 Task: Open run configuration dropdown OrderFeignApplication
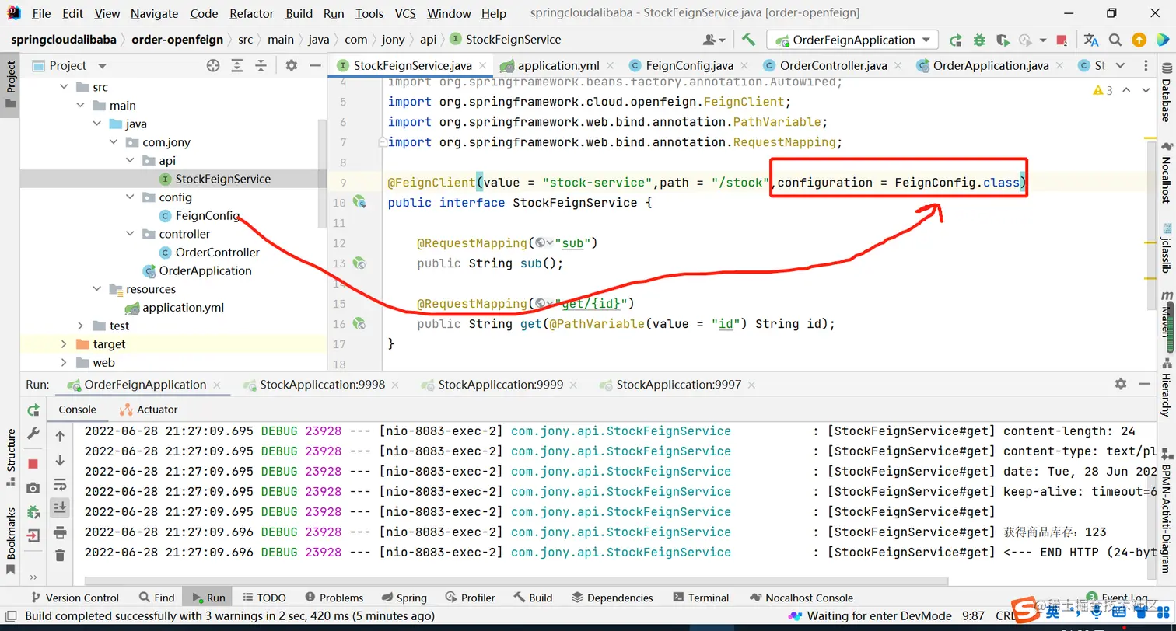852,40
